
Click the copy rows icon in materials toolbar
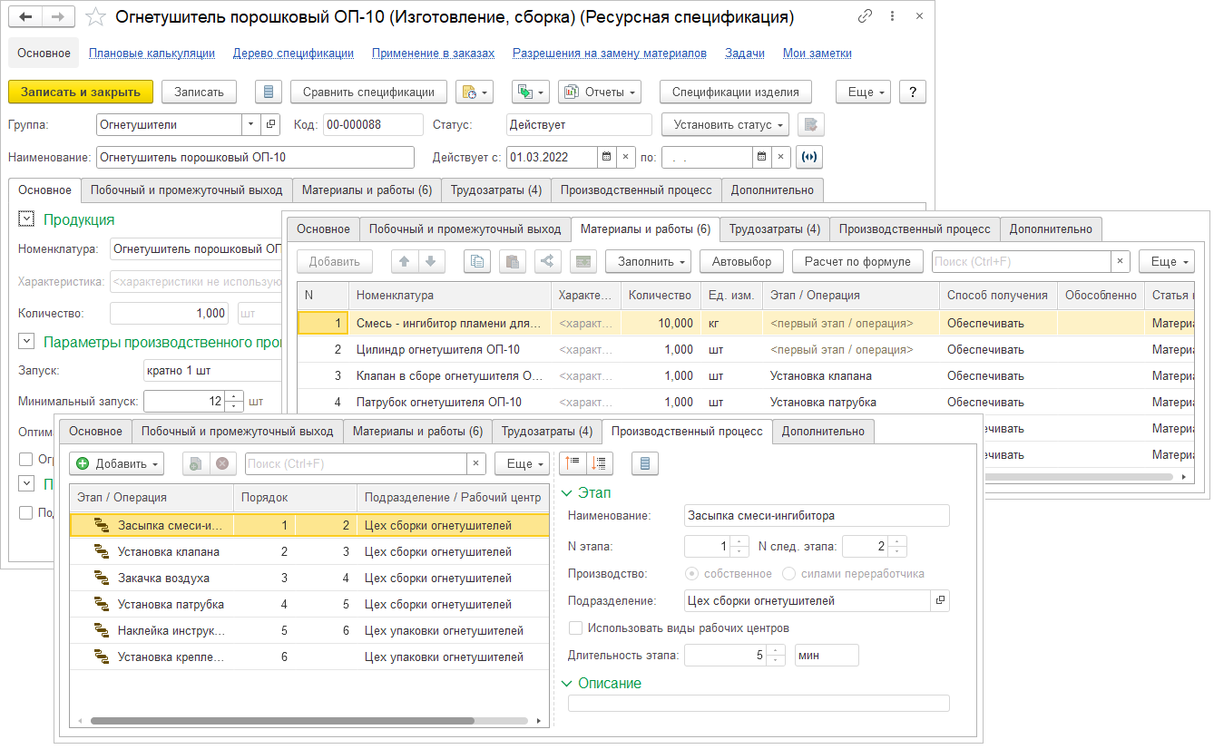tap(477, 261)
